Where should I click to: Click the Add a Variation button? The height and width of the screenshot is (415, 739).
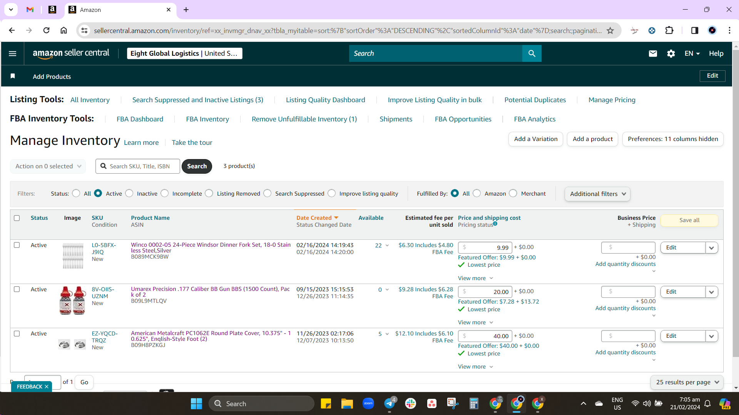point(536,139)
